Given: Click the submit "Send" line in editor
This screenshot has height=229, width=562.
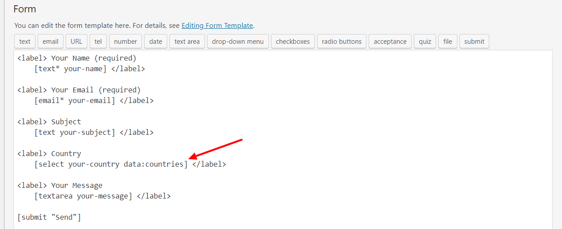Looking at the screenshot, I should click(49, 218).
